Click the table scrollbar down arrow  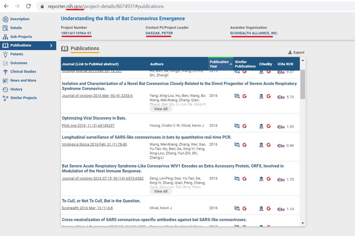[x=303, y=223]
